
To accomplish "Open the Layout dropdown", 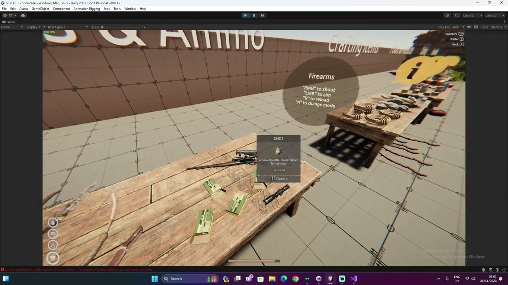I will [x=495, y=15].
